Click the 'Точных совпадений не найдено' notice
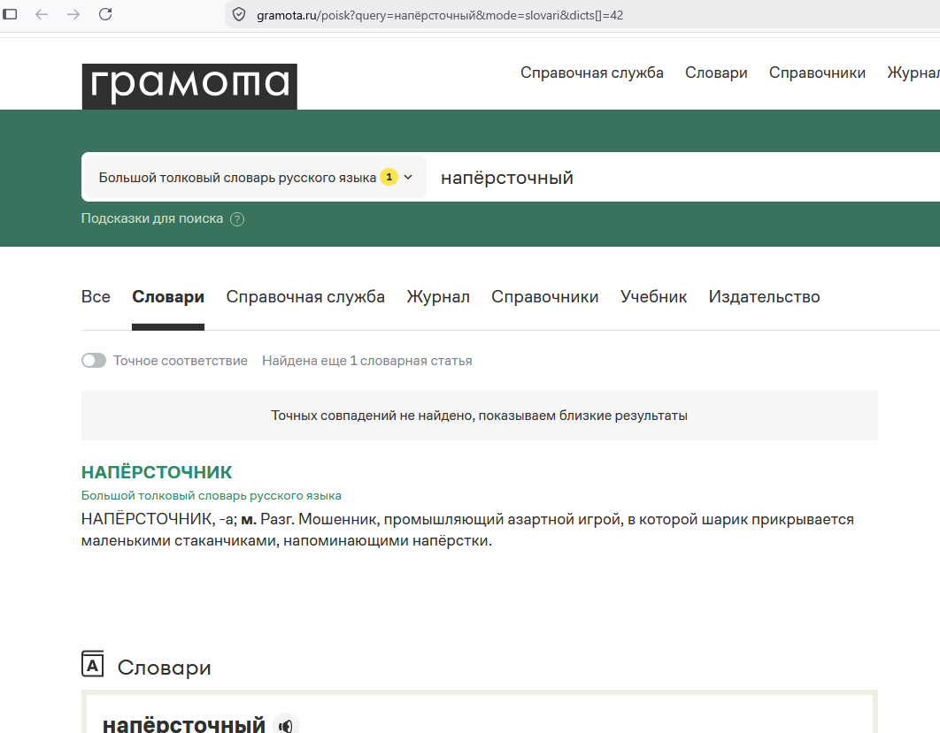The image size is (940, 733). pyautogui.click(x=479, y=416)
